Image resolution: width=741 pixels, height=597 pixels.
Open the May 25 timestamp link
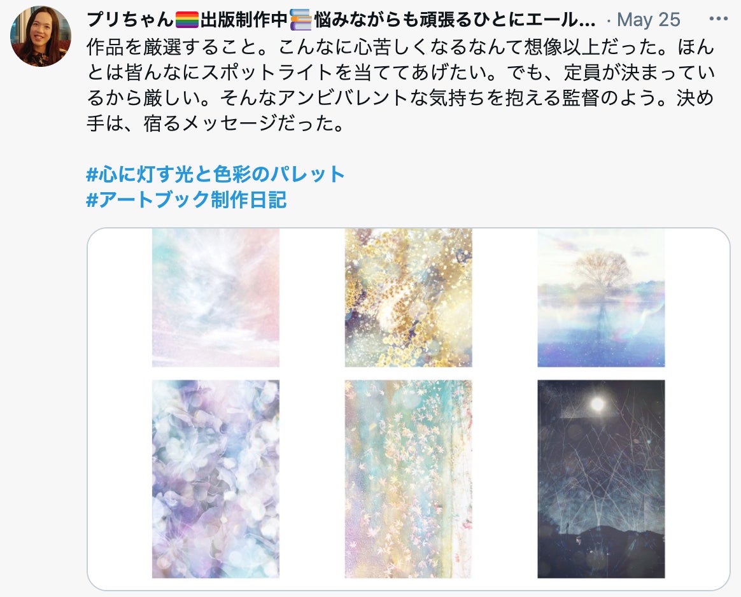(648, 20)
